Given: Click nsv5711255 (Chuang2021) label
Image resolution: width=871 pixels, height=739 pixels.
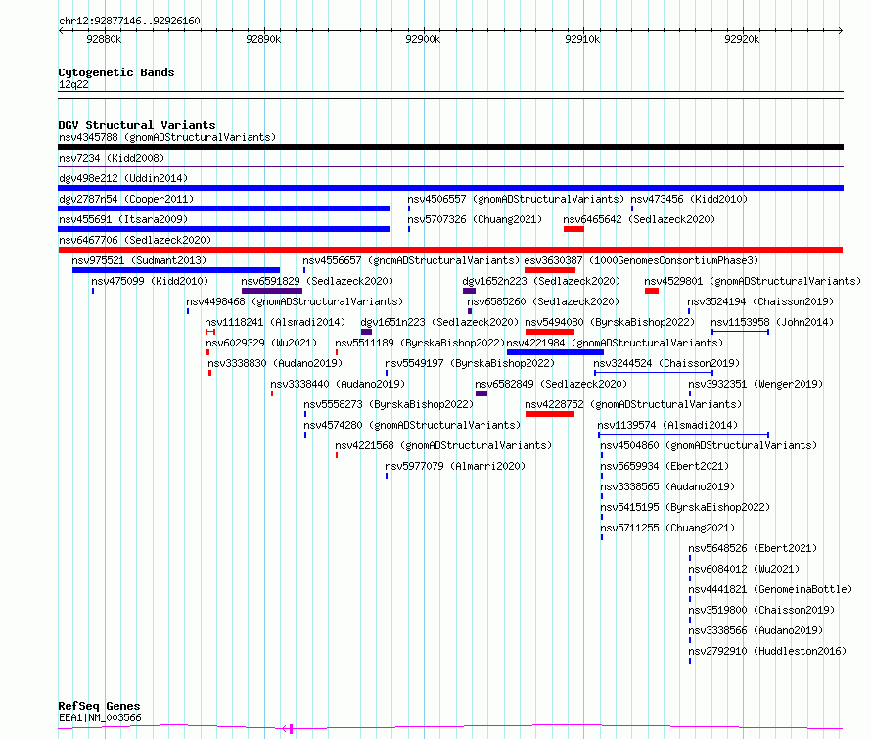Looking at the screenshot, I should [x=667, y=528].
